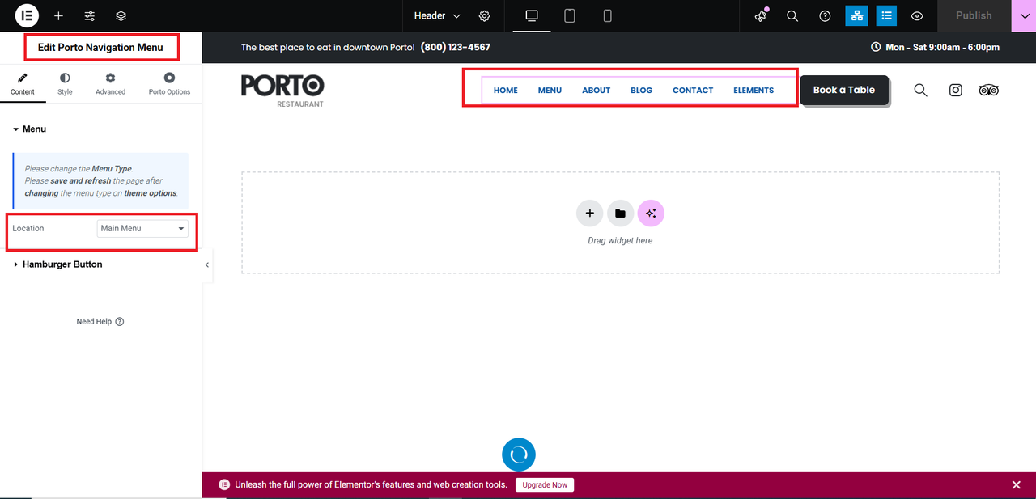Collapse the editor panel with side arrow

point(207,264)
